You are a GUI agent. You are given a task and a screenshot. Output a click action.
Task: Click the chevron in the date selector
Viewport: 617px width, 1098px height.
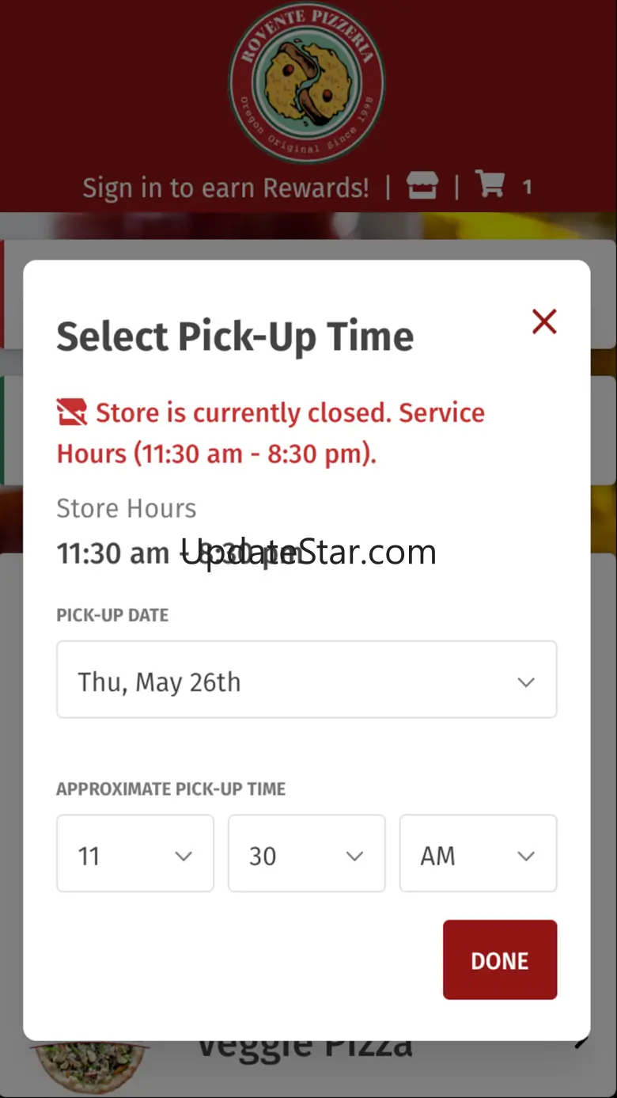click(x=526, y=682)
